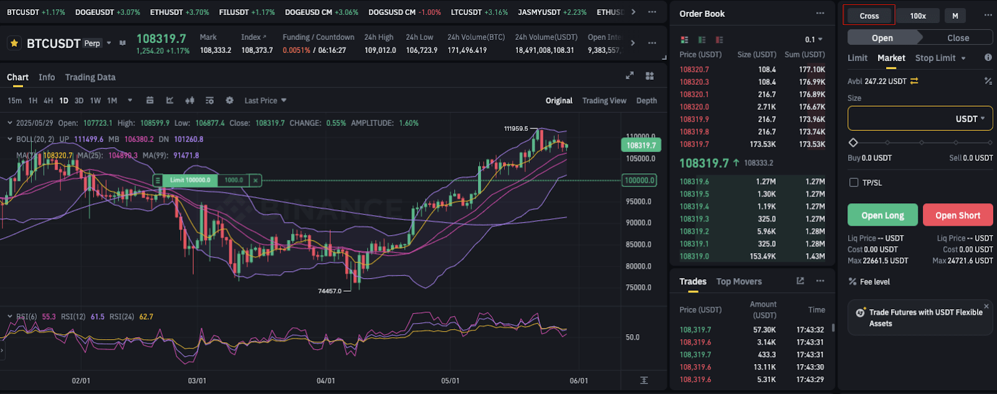Open the Cross margin mode button
This screenshot has height=394, width=997.
tap(869, 16)
